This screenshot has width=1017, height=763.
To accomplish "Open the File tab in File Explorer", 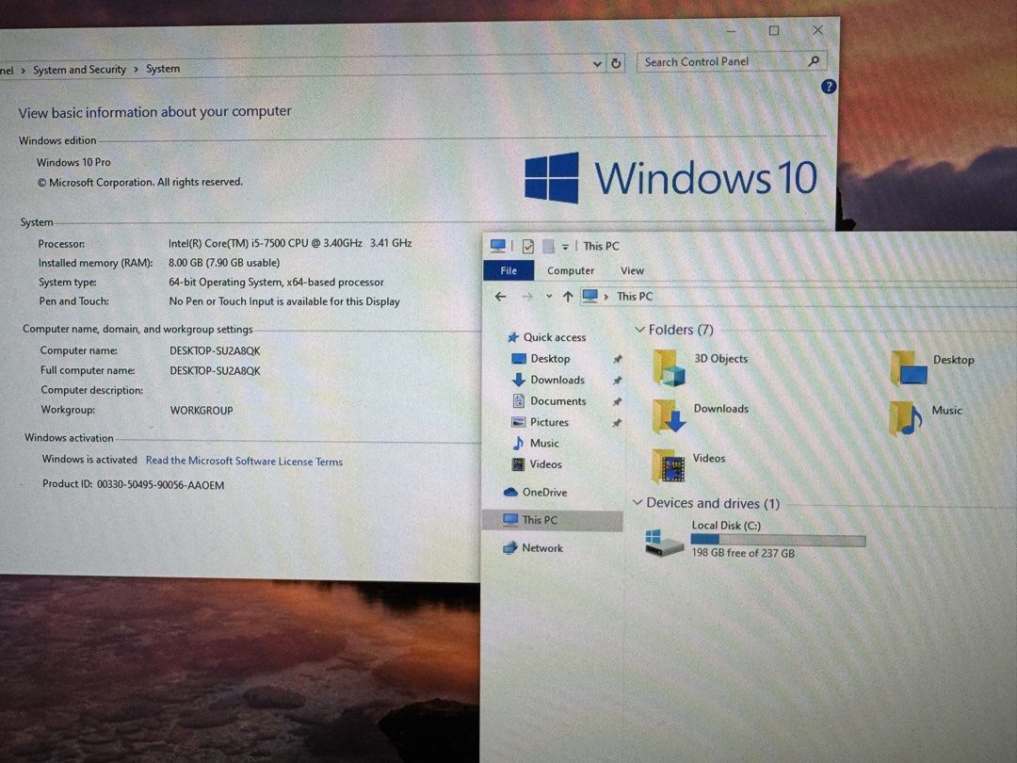I will (508, 270).
